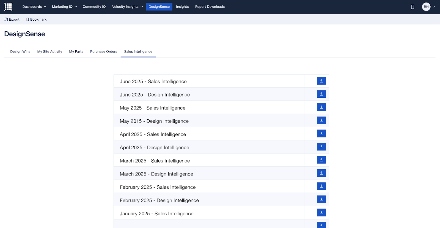Switch to Purchase Orders tab

(x=104, y=51)
